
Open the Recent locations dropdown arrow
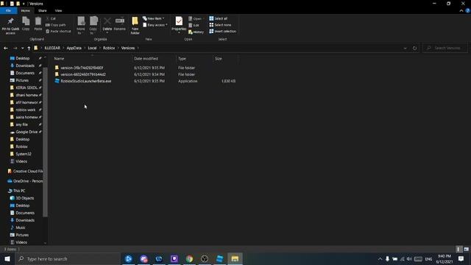[x=22, y=48]
